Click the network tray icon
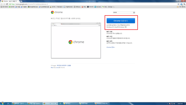 coord(172,104)
